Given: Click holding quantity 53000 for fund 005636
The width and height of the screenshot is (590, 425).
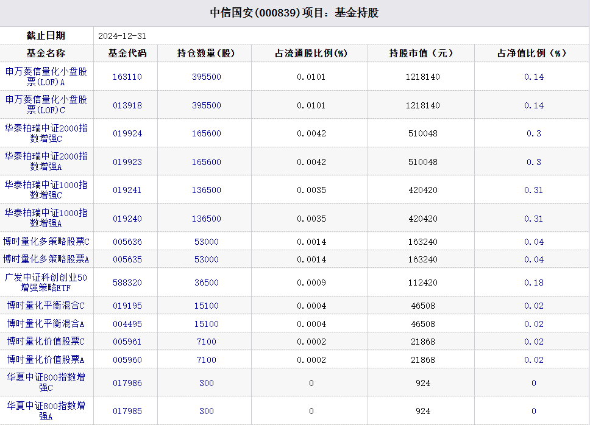Looking at the screenshot, I should point(206,242).
